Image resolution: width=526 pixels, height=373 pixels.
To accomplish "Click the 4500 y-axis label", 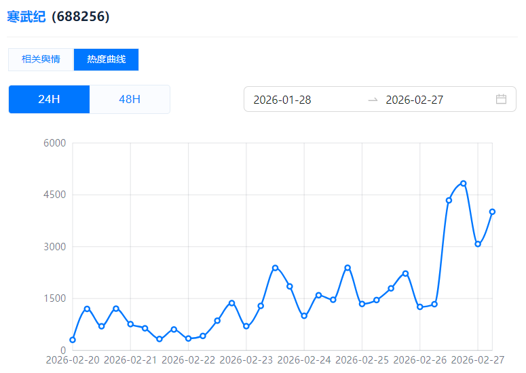I will [x=54, y=195].
